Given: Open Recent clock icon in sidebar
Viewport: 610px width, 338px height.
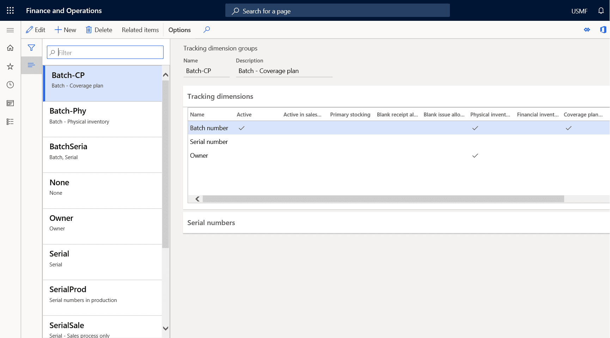Looking at the screenshot, I should [x=10, y=85].
